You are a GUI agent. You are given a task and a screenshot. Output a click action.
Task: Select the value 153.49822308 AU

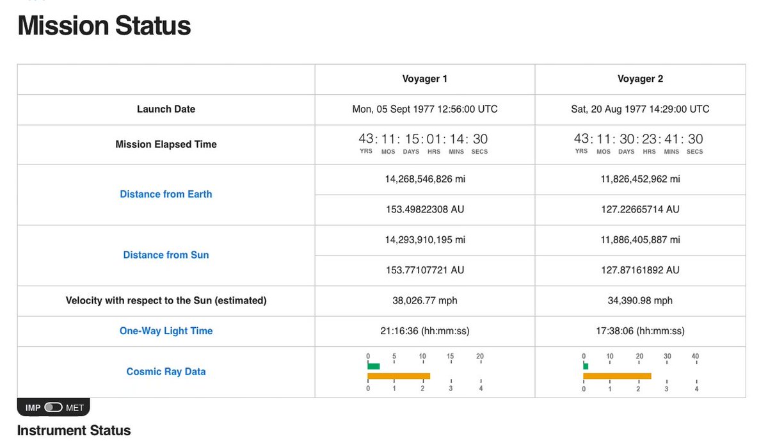[425, 209]
